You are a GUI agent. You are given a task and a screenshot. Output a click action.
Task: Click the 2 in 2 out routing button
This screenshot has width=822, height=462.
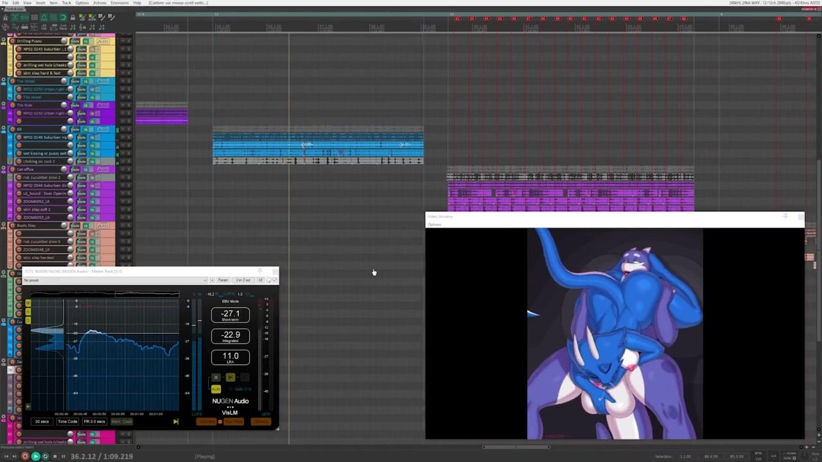point(243,280)
